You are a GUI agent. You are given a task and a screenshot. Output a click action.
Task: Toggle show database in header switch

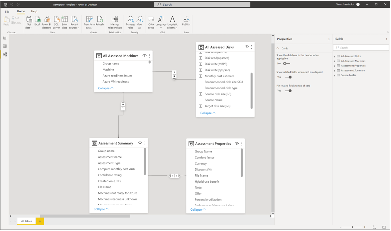[x=287, y=64]
